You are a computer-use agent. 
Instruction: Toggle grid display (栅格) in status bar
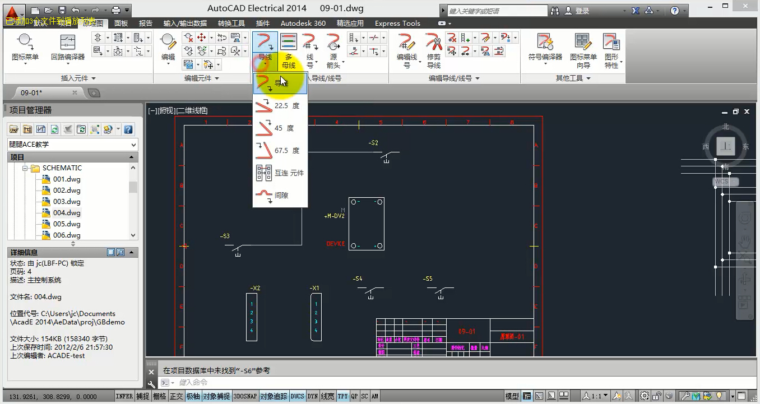(x=160, y=396)
